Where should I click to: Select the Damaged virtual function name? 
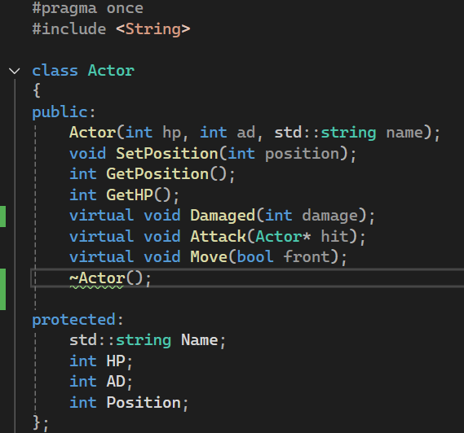(223, 216)
